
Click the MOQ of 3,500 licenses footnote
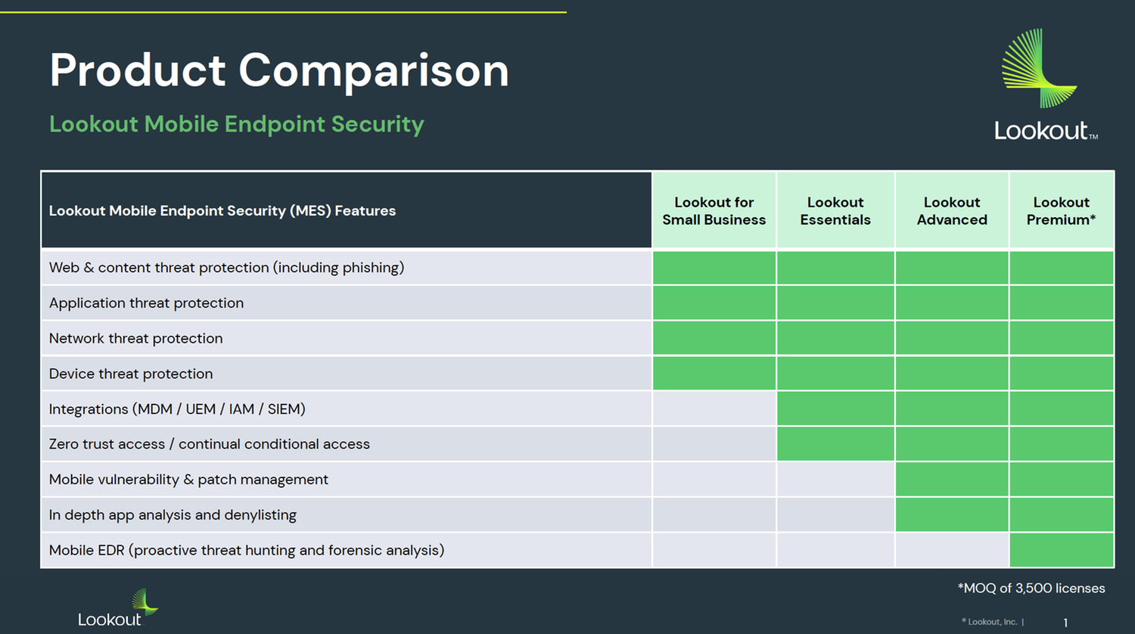coord(1031,588)
